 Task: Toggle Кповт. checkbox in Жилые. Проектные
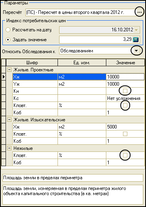pos(125,105)
